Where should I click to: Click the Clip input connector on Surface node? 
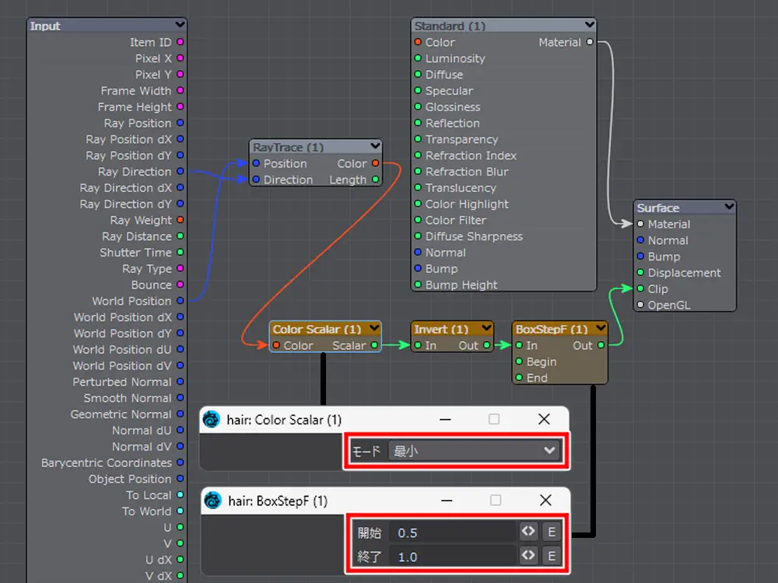pyautogui.click(x=640, y=289)
